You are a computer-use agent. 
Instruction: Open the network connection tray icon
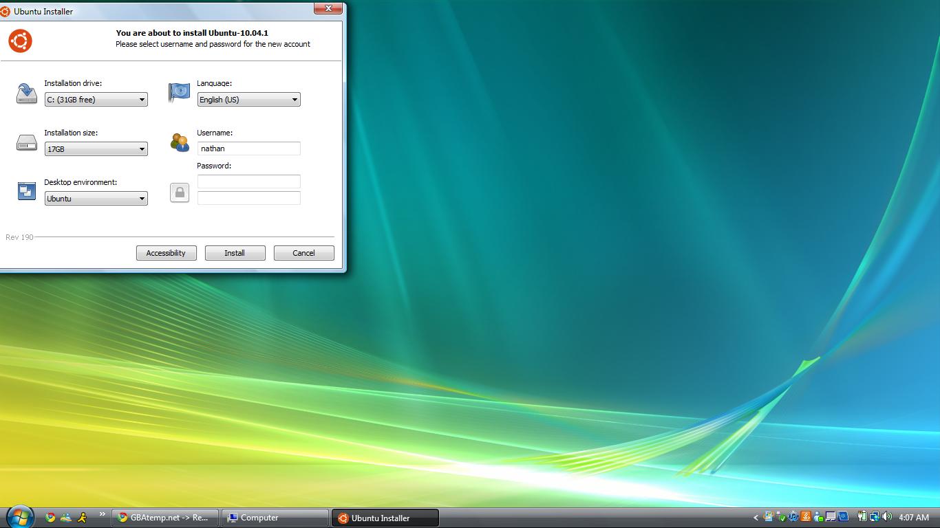coord(874,517)
